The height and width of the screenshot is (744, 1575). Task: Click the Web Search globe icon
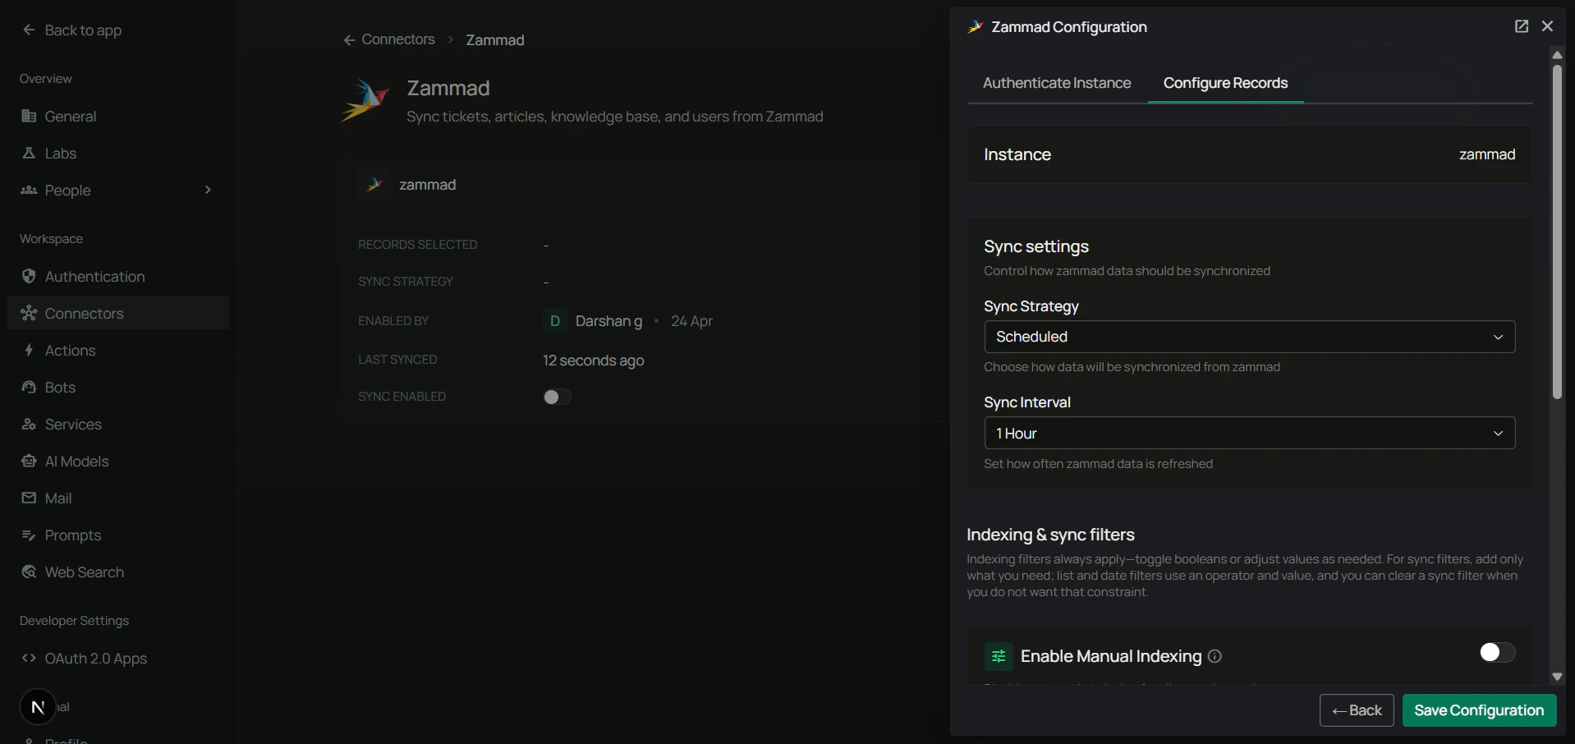coord(29,572)
